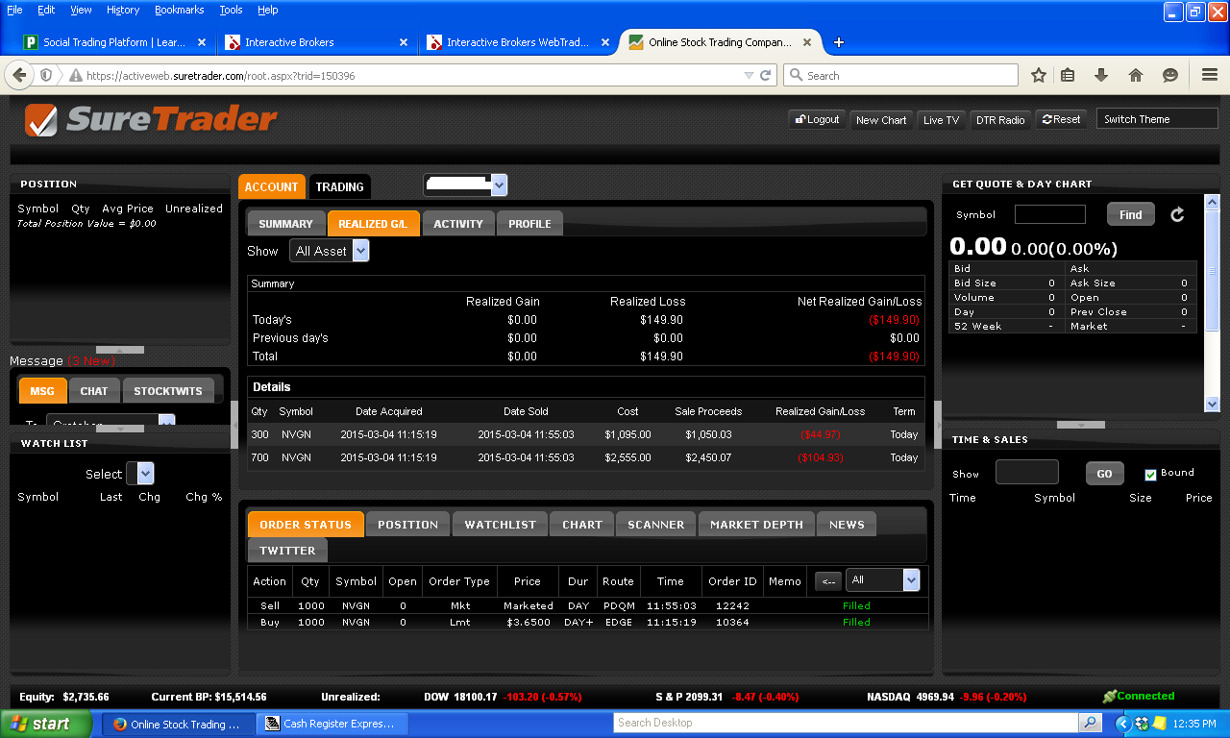1230x738 pixels.
Task: Click the SureTrader logo
Action: (x=151, y=120)
